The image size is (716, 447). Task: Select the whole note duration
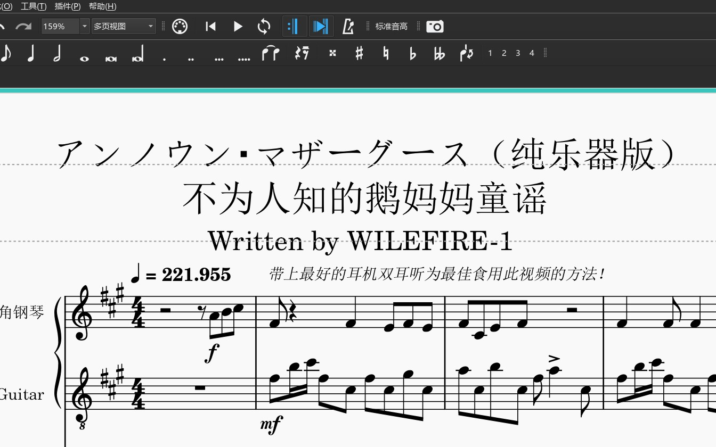coord(84,59)
